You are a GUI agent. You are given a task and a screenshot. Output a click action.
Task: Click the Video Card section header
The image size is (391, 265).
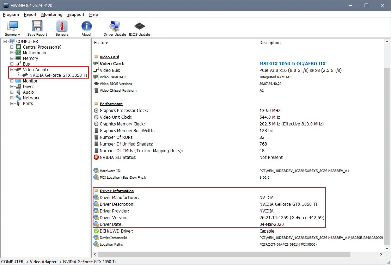109,57
